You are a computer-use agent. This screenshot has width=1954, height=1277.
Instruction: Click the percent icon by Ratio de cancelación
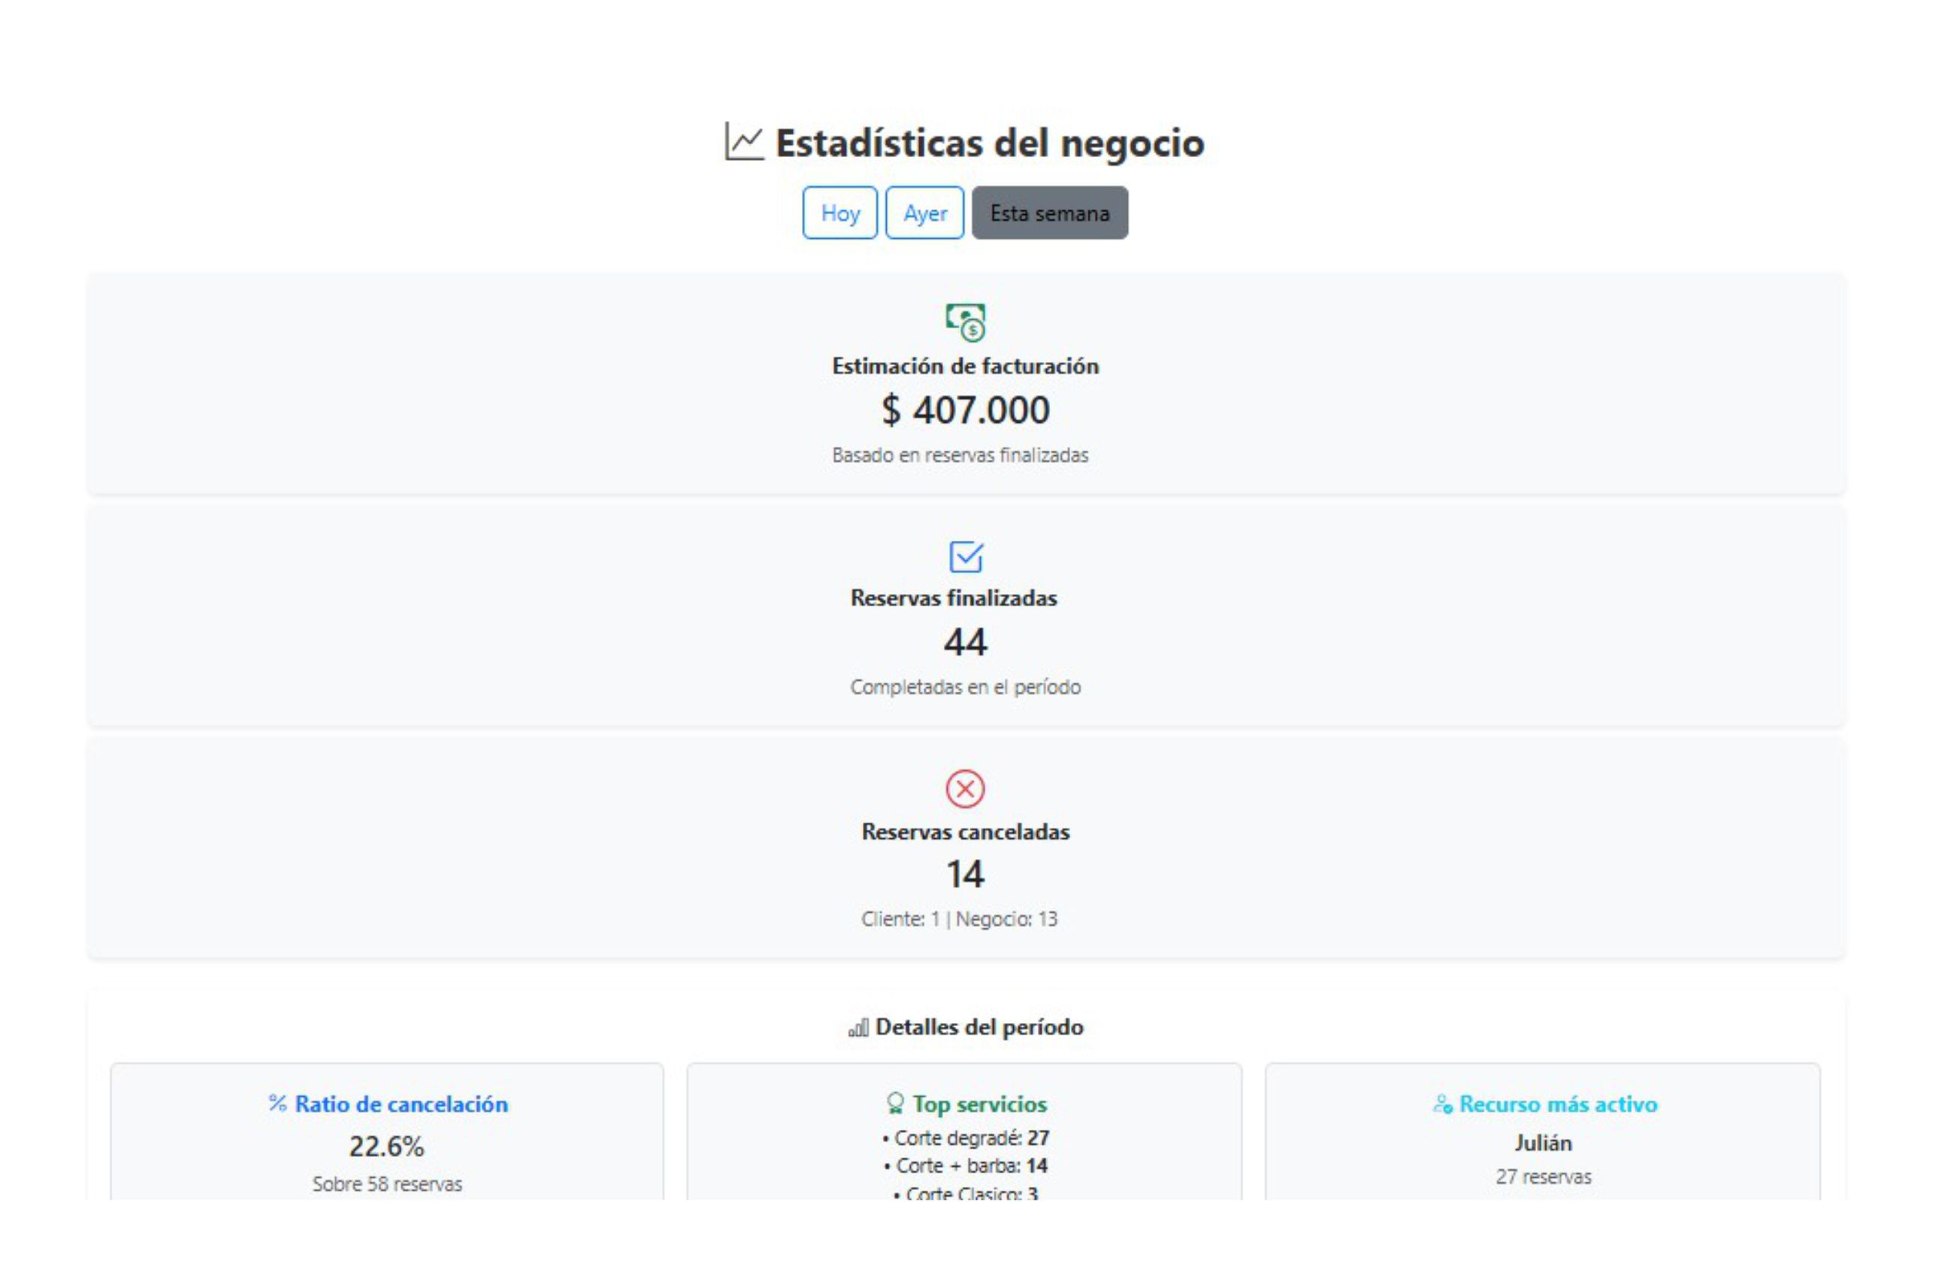click(x=277, y=1103)
